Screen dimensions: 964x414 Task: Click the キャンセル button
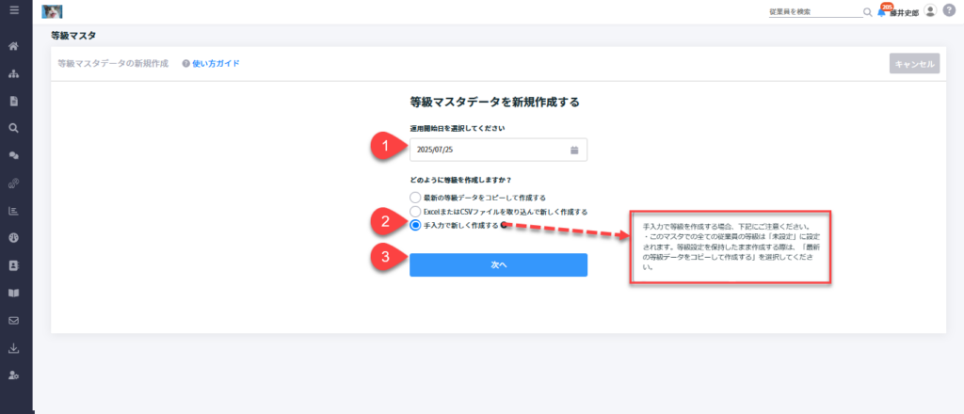914,63
